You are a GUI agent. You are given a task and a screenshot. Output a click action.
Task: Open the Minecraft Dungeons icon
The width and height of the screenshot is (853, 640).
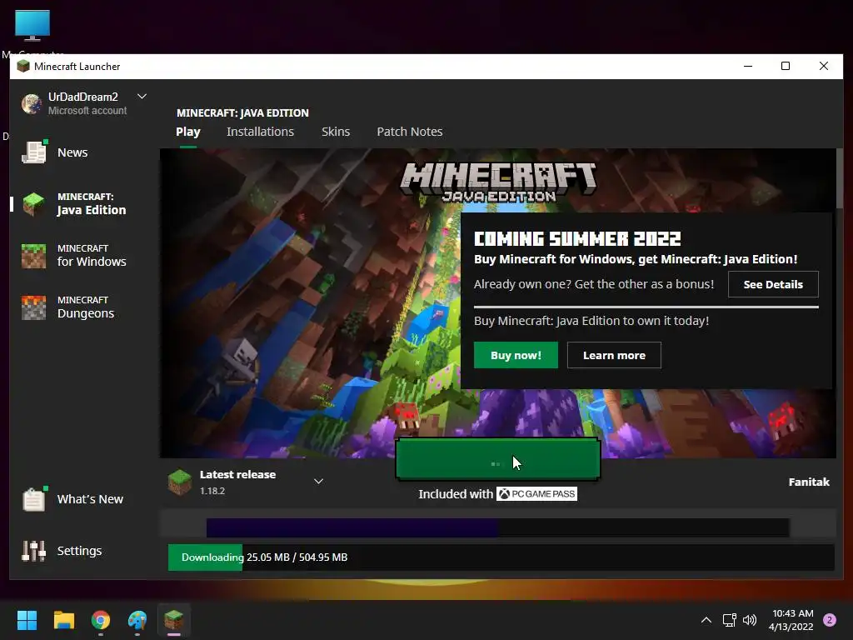coord(33,307)
